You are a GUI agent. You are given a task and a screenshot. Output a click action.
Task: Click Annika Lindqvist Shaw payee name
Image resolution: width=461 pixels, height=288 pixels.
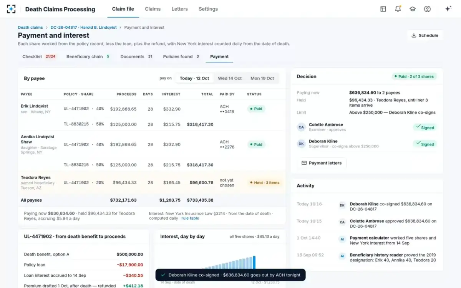point(38,139)
